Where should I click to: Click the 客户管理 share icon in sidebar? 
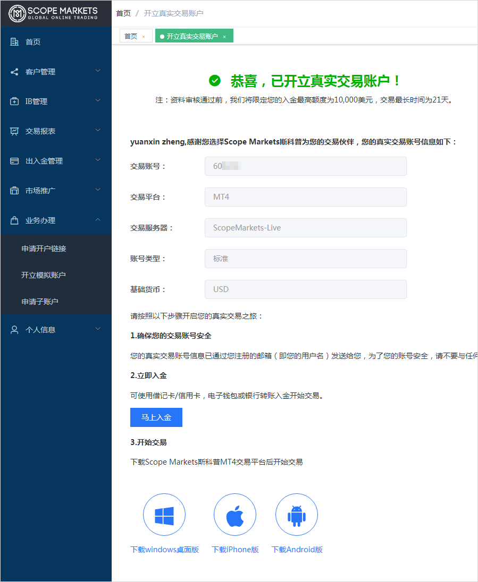[x=14, y=71]
